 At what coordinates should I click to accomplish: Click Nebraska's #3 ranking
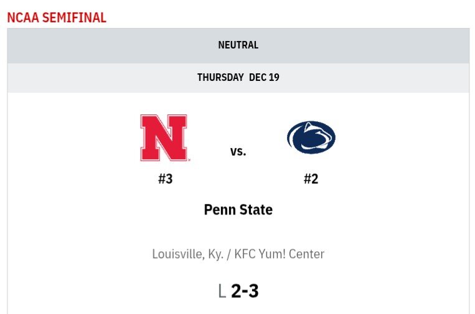(x=165, y=179)
